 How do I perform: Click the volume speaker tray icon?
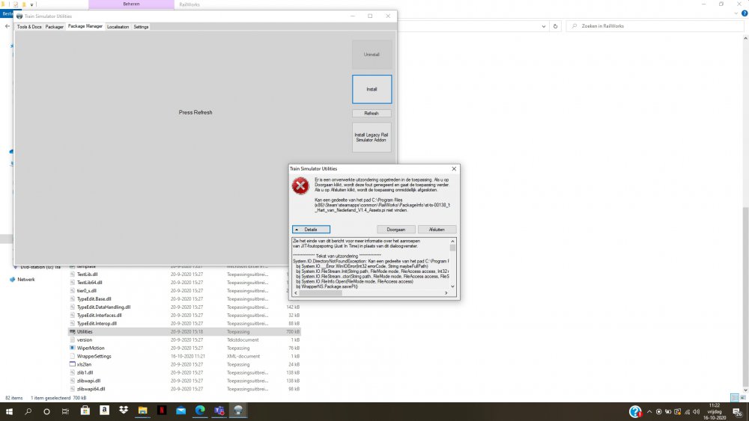point(697,411)
